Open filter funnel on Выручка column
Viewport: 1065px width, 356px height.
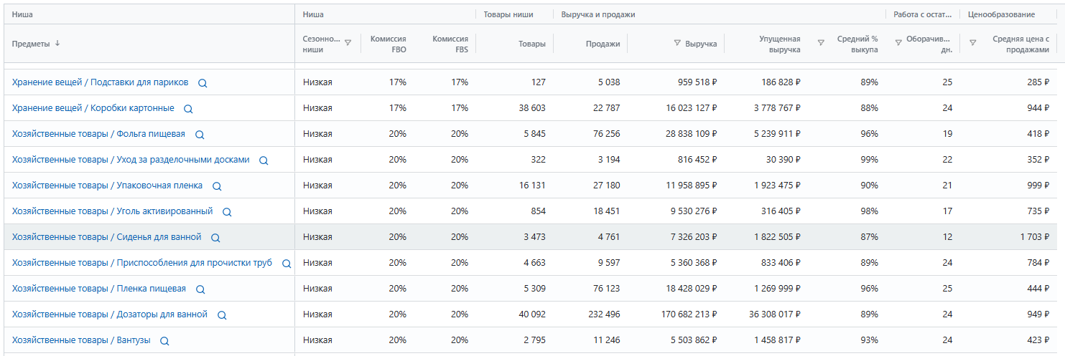coord(676,43)
